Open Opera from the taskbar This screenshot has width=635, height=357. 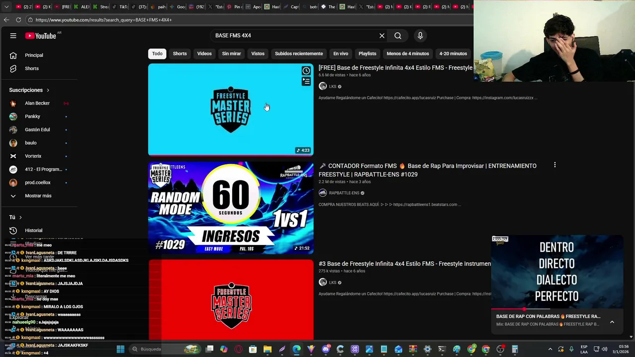(239, 349)
